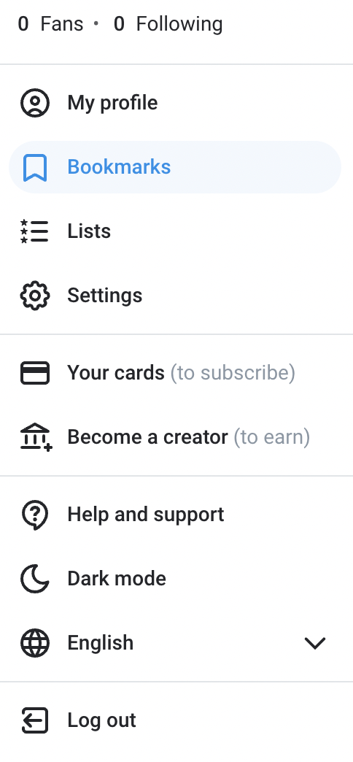Select Help and support
The width and height of the screenshot is (353, 762).
(x=176, y=515)
